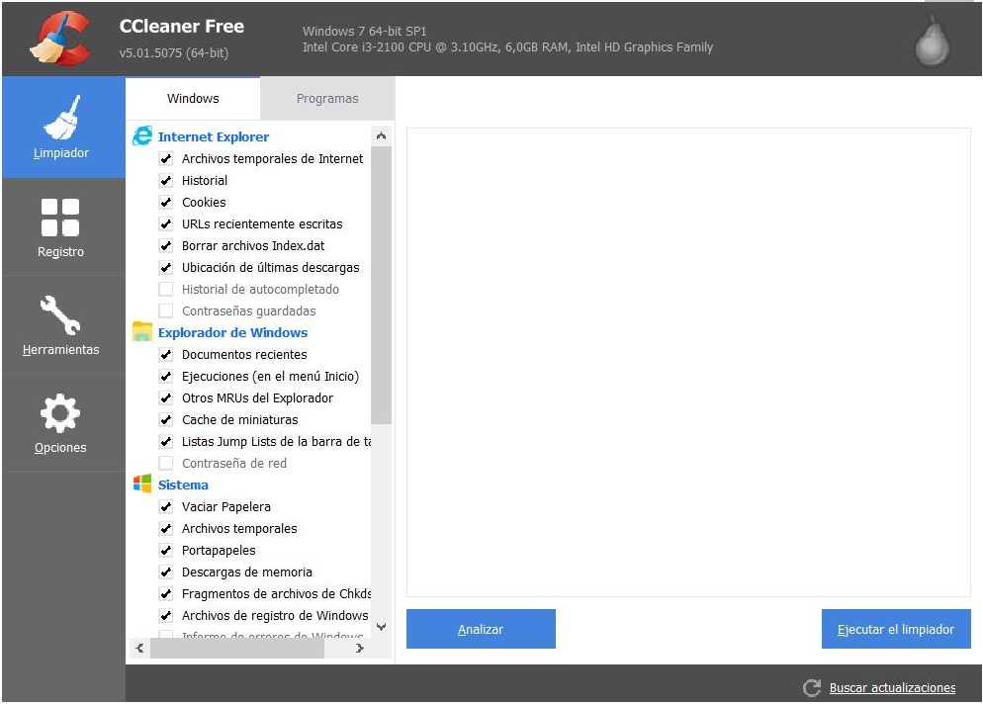The height and width of the screenshot is (705, 983).
Task: Open the Opciones settings section
Action: click(x=63, y=423)
